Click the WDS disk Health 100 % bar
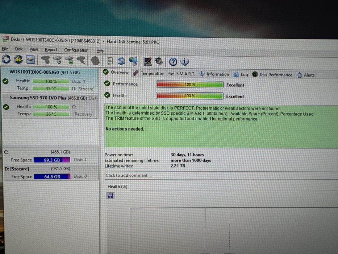Viewport: 338px width, 254px height. tap(51, 81)
